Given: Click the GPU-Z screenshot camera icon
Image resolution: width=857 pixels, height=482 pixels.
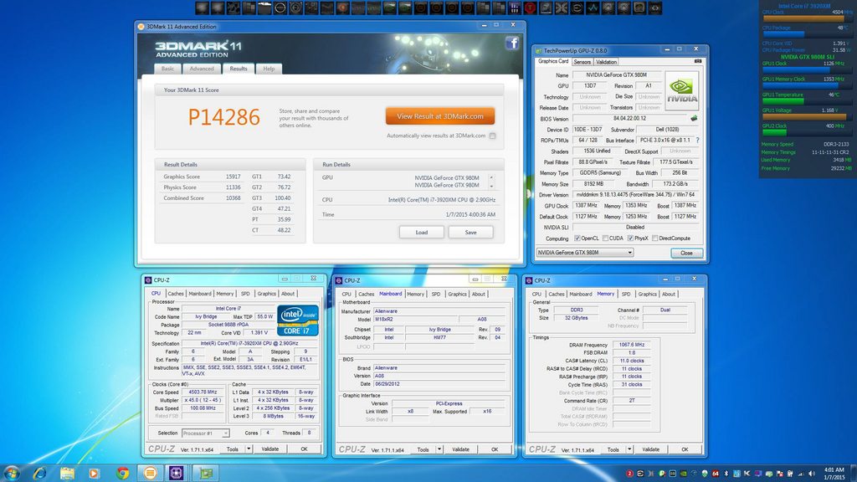Looking at the screenshot, I should click(x=698, y=61).
